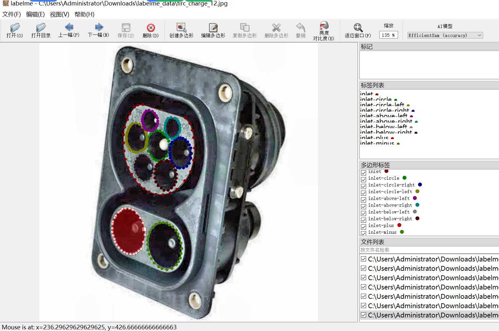Select the Create Polygons (创建多边形) tool
The height and width of the screenshot is (331, 499).
click(181, 31)
